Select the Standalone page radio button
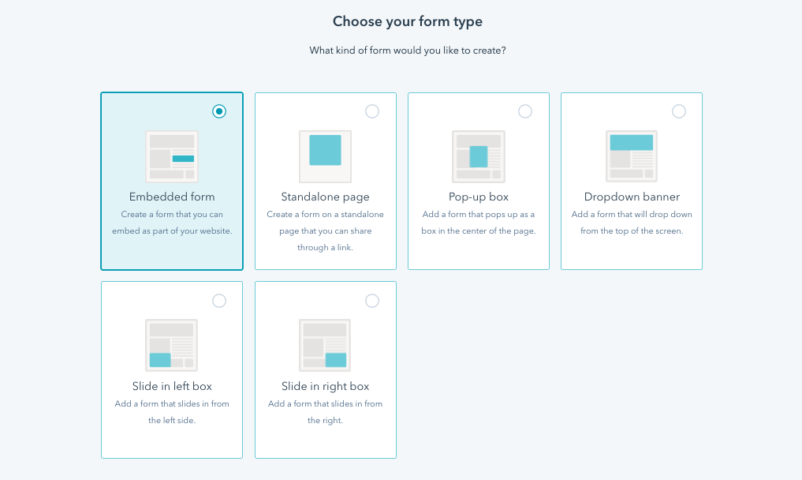The height and width of the screenshot is (480, 802). click(x=372, y=111)
